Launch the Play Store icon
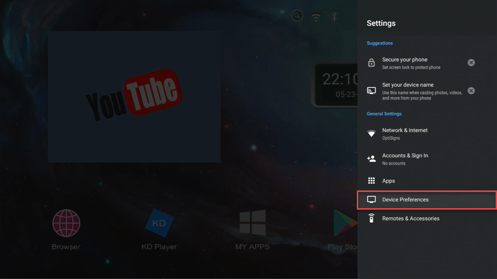The image size is (497, 279). point(345,223)
